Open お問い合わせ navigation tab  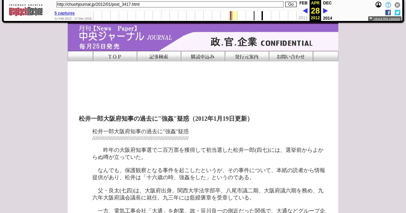[291, 56]
